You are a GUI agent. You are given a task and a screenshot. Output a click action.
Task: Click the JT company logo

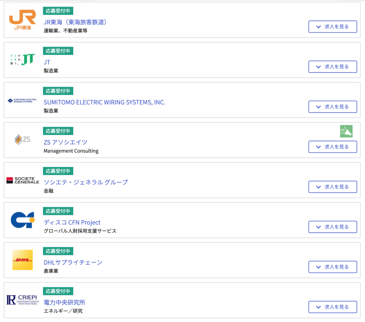click(22, 60)
